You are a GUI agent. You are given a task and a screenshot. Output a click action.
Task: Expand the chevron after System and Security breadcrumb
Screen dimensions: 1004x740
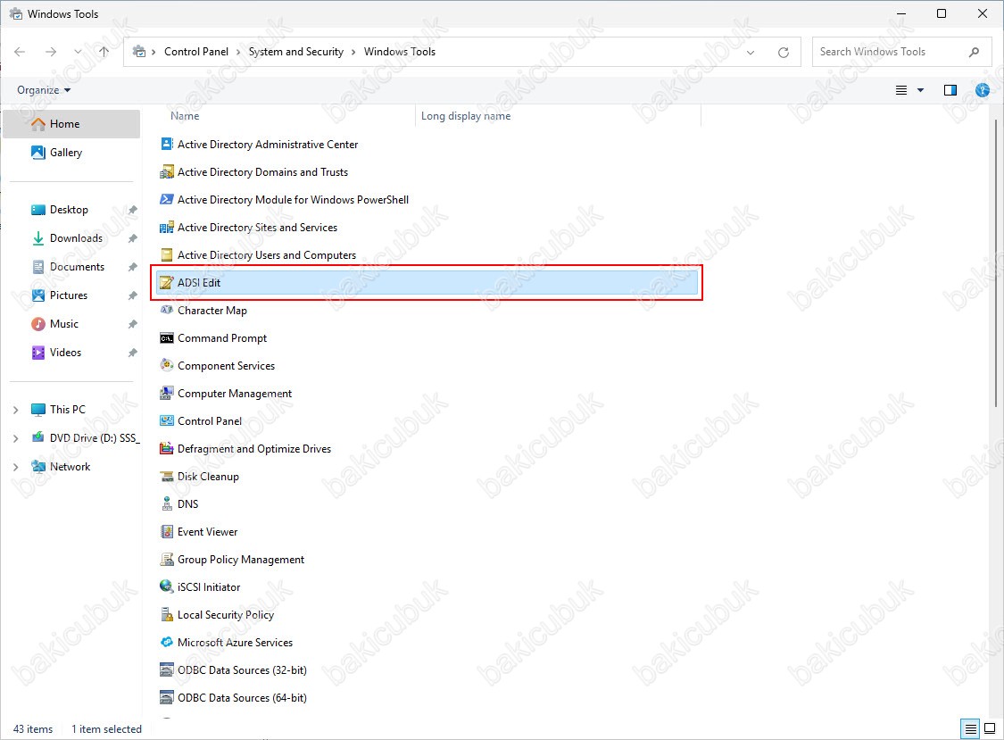tap(353, 52)
